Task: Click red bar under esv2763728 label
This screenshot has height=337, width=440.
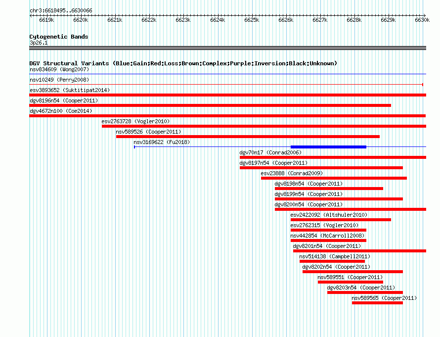Action: pos(264,126)
